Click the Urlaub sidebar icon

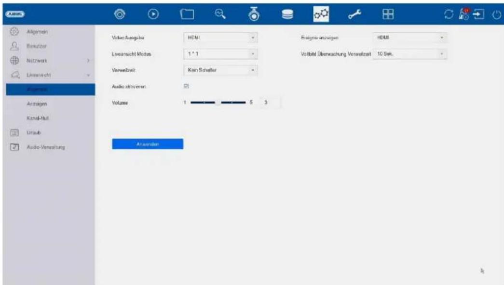14,132
